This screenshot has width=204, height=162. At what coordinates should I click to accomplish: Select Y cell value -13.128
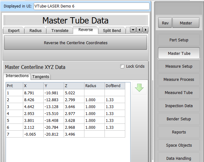[54, 107]
